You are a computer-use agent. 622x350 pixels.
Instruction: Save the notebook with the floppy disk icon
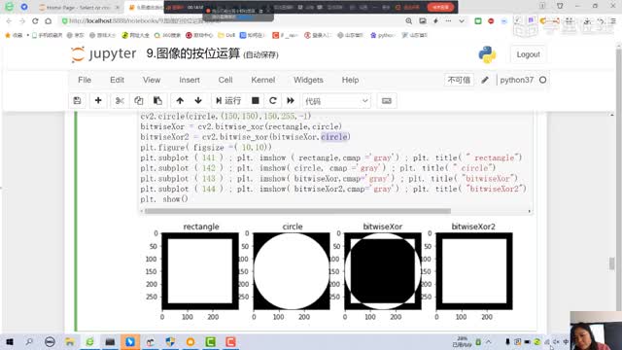[x=78, y=101]
